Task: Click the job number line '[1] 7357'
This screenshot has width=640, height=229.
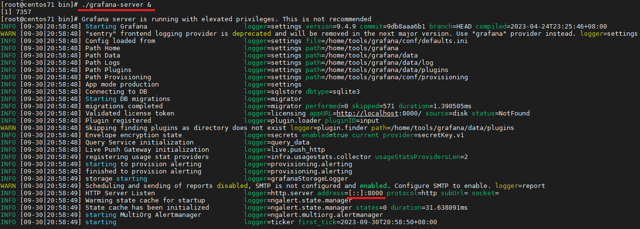Action: tap(15, 12)
